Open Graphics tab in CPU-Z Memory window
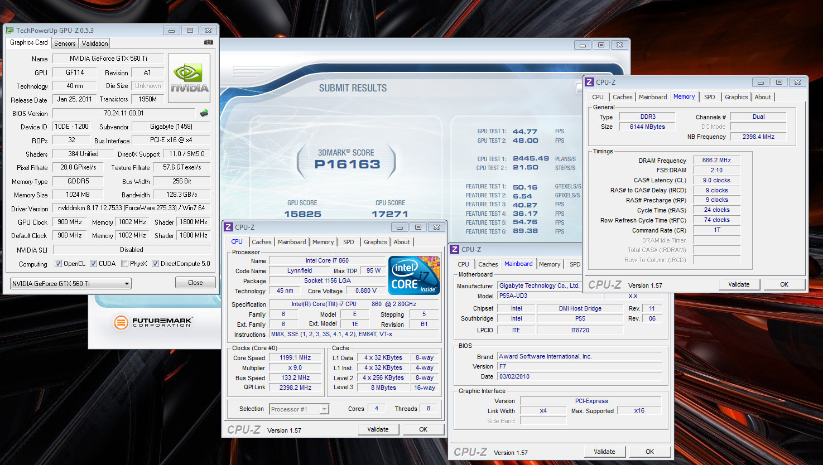Image resolution: width=823 pixels, height=465 pixels. point(736,97)
